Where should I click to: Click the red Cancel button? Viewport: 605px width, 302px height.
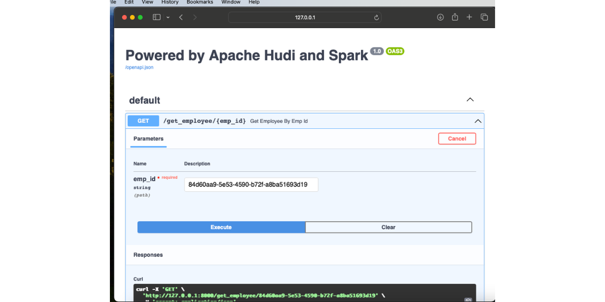[x=457, y=139]
